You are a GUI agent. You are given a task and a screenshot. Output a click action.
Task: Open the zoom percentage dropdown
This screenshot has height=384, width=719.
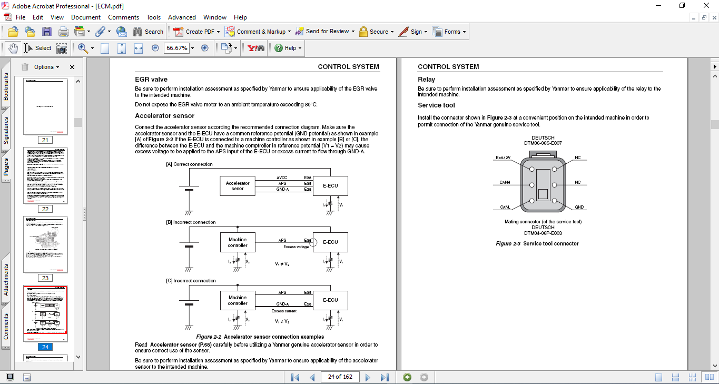click(192, 48)
